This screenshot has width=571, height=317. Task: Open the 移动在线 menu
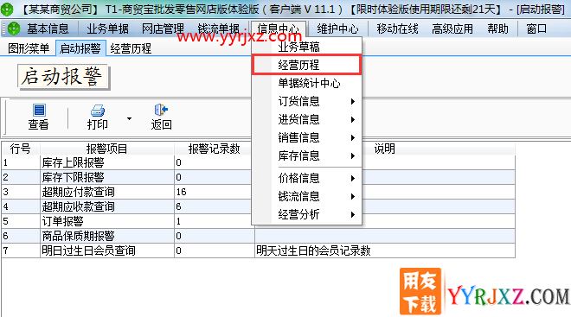tap(397, 29)
